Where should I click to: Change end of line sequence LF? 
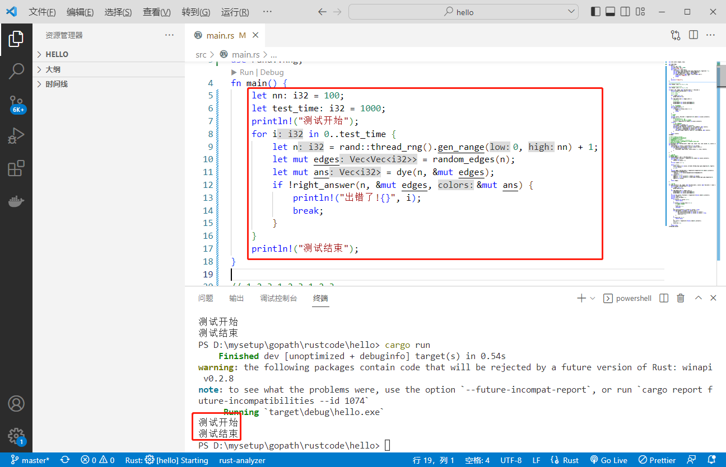click(x=536, y=460)
